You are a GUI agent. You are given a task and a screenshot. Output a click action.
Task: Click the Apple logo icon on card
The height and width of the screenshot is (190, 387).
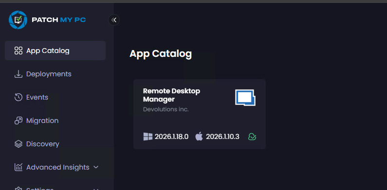[199, 136]
